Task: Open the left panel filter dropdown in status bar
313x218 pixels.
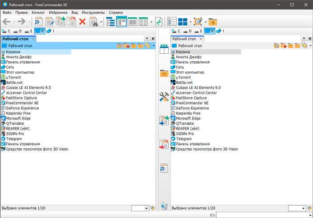Action: [140, 208]
